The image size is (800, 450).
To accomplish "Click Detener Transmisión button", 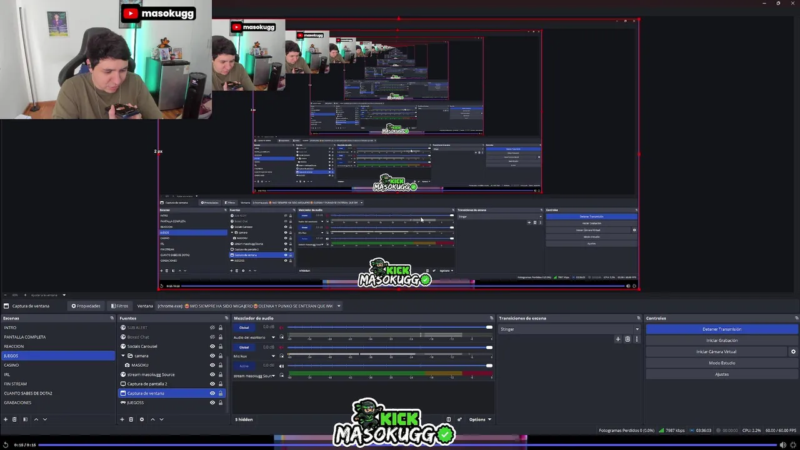I will (722, 329).
